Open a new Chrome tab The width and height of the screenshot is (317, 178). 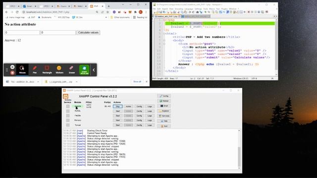click(x=108, y=6)
